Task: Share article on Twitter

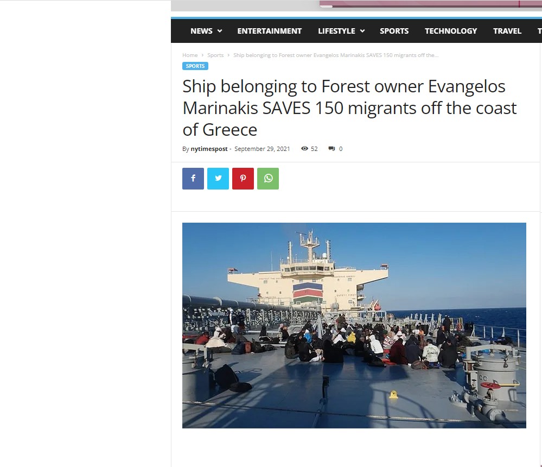Action: [x=218, y=179]
